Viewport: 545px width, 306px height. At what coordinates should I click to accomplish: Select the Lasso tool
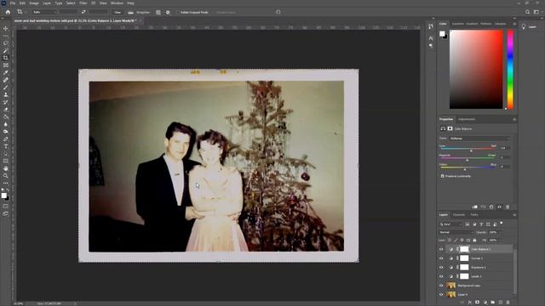(x=6, y=43)
